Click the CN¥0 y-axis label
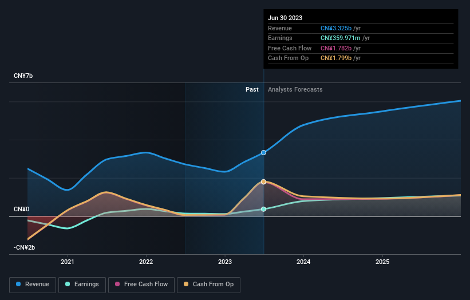The width and height of the screenshot is (470, 300). click(x=21, y=209)
